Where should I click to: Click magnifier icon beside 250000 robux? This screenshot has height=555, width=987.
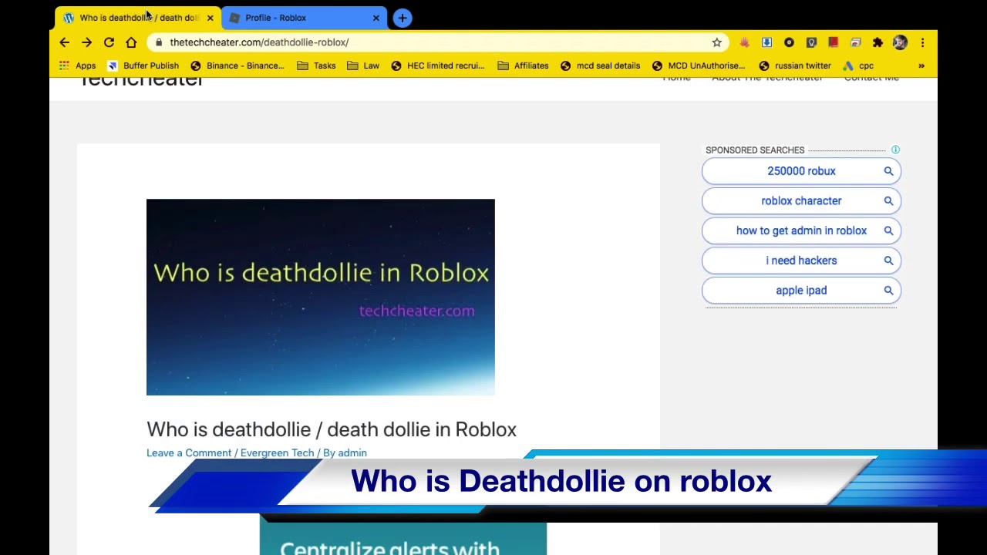point(888,171)
